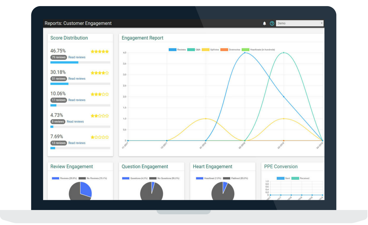Toggle the Sent legend in PPE Conversion
This screenshot has height=225, width=368.
[283, 178]
